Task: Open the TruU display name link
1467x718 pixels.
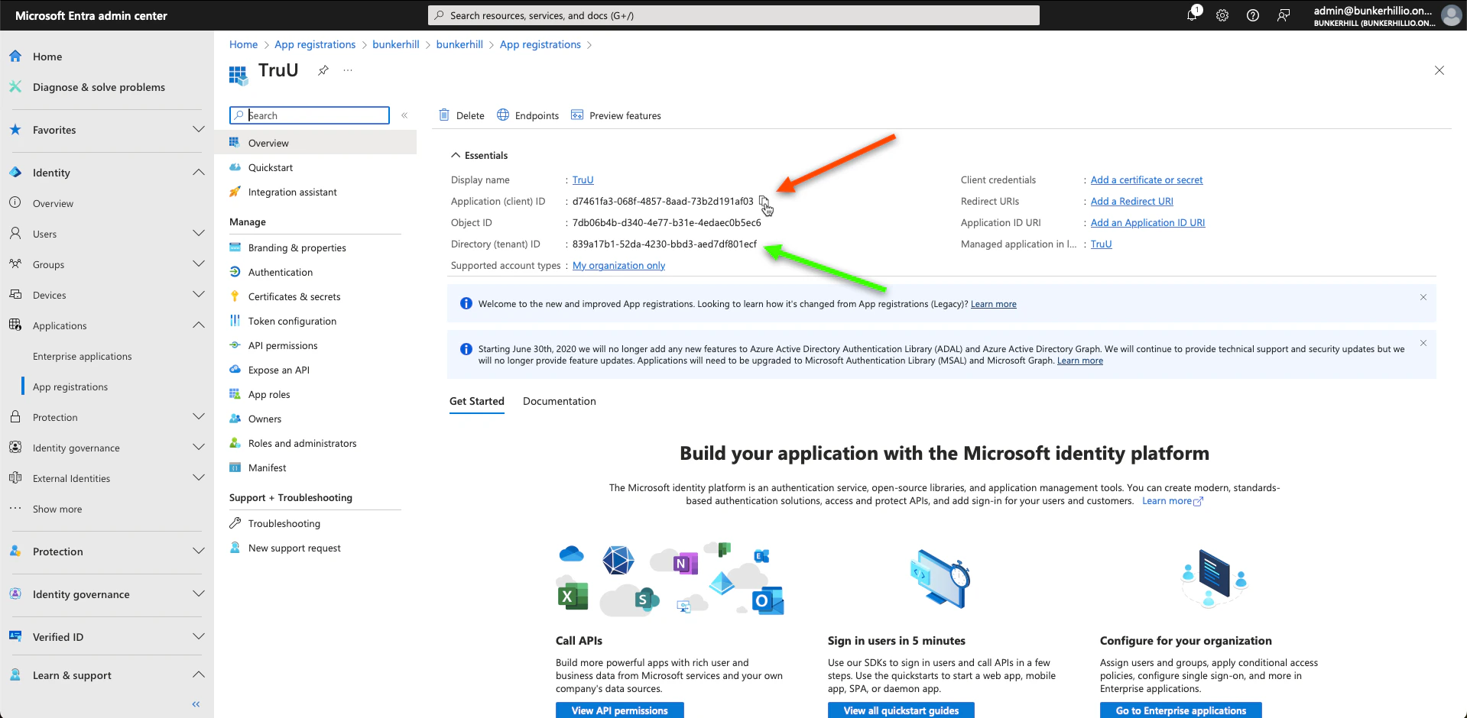Action: pyautogui.click(x=583, y=180)
